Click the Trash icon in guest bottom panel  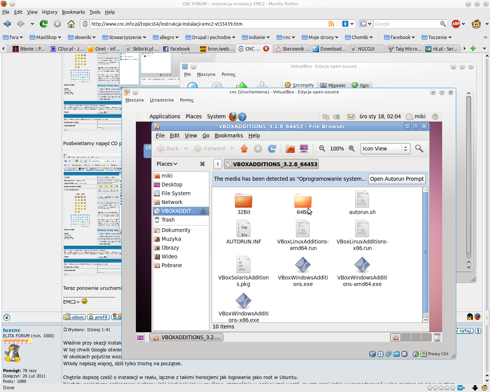coord(437,337)
